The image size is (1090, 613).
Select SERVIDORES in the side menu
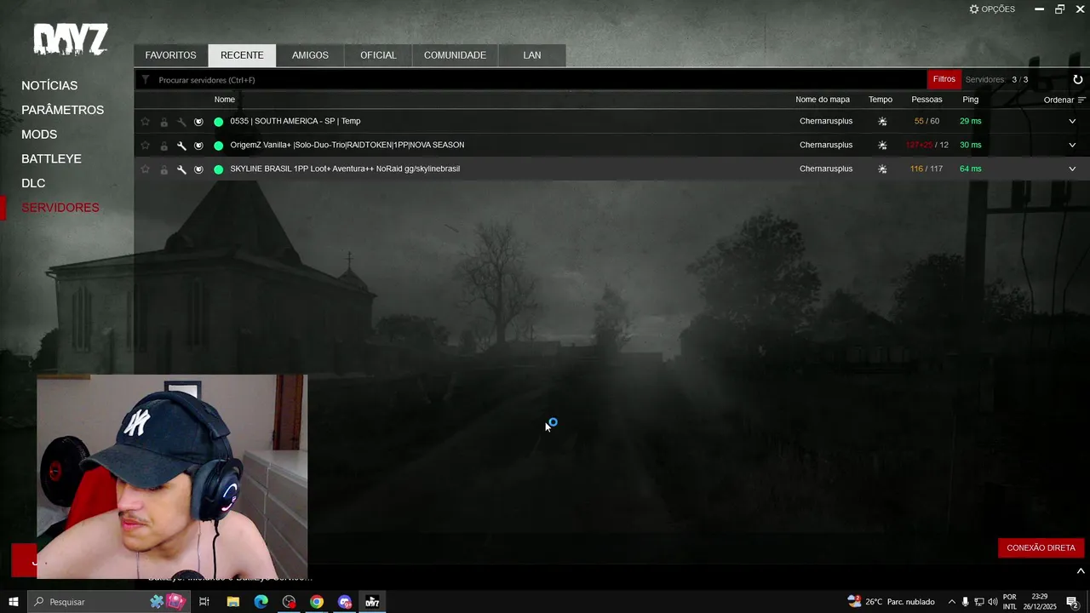point(60,208)
